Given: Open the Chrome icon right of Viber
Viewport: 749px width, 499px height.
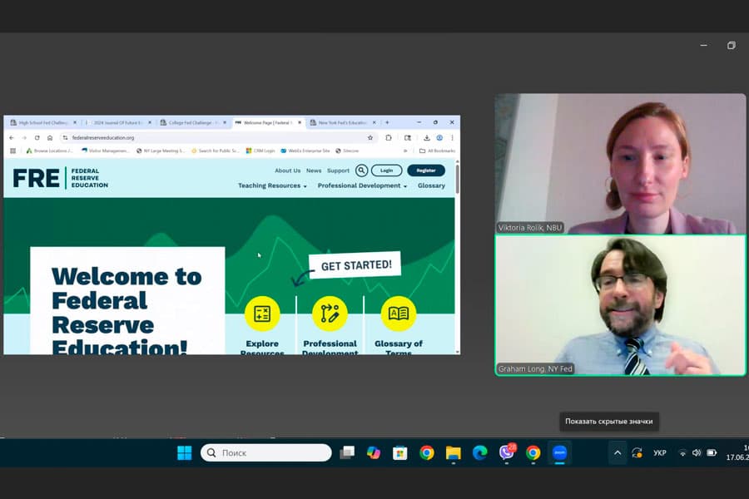Looking at the screenshot, I should coord(533,452).
